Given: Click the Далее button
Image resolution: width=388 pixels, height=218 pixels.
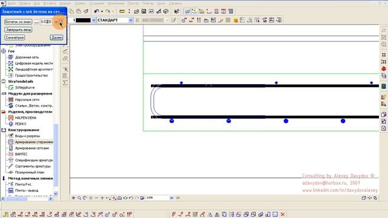Looking at the screenshot, I should click(x=56, y=38).
